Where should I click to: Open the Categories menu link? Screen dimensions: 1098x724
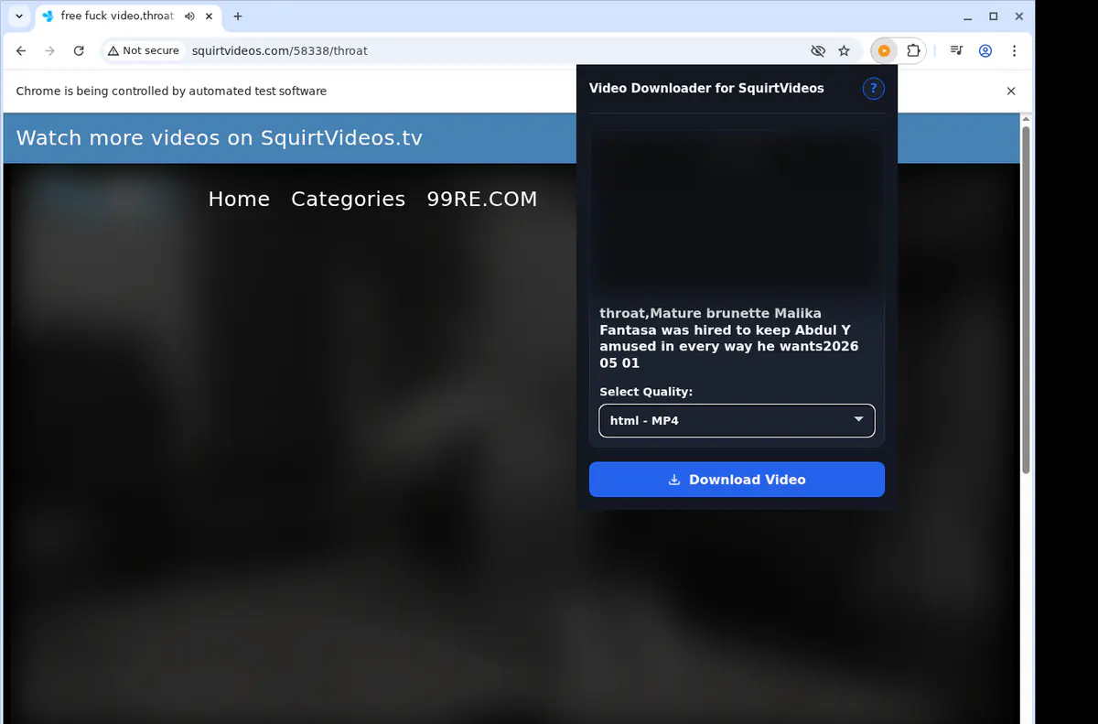click(x=348, y=200)
